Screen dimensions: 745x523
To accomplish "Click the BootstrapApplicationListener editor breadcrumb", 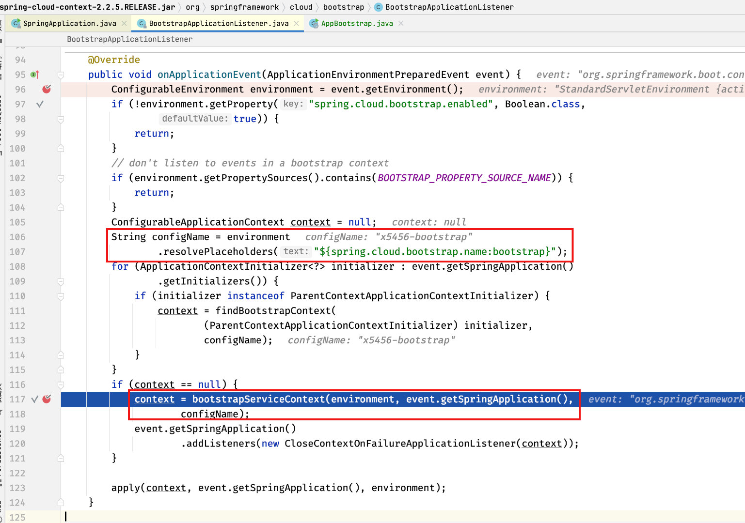I will click(129, 39).
